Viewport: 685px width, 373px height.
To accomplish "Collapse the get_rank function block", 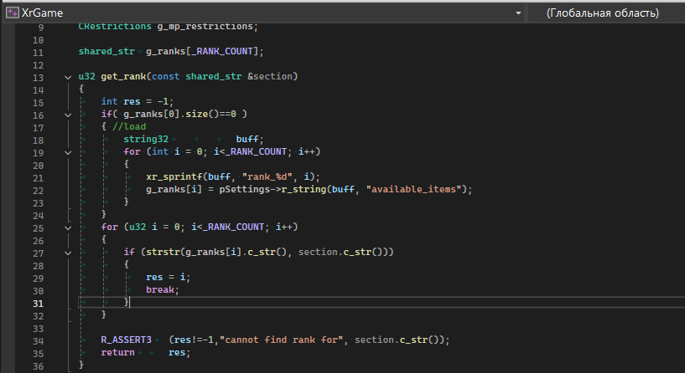I will click(x=67, y=78).
